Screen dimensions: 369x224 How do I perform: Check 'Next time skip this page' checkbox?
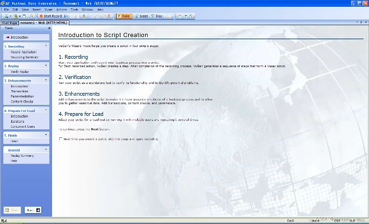(61, 138)
